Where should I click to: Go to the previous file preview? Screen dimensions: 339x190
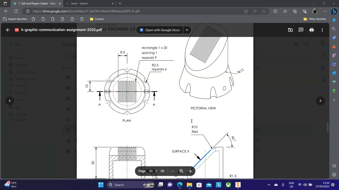click(x=10, y=101)
